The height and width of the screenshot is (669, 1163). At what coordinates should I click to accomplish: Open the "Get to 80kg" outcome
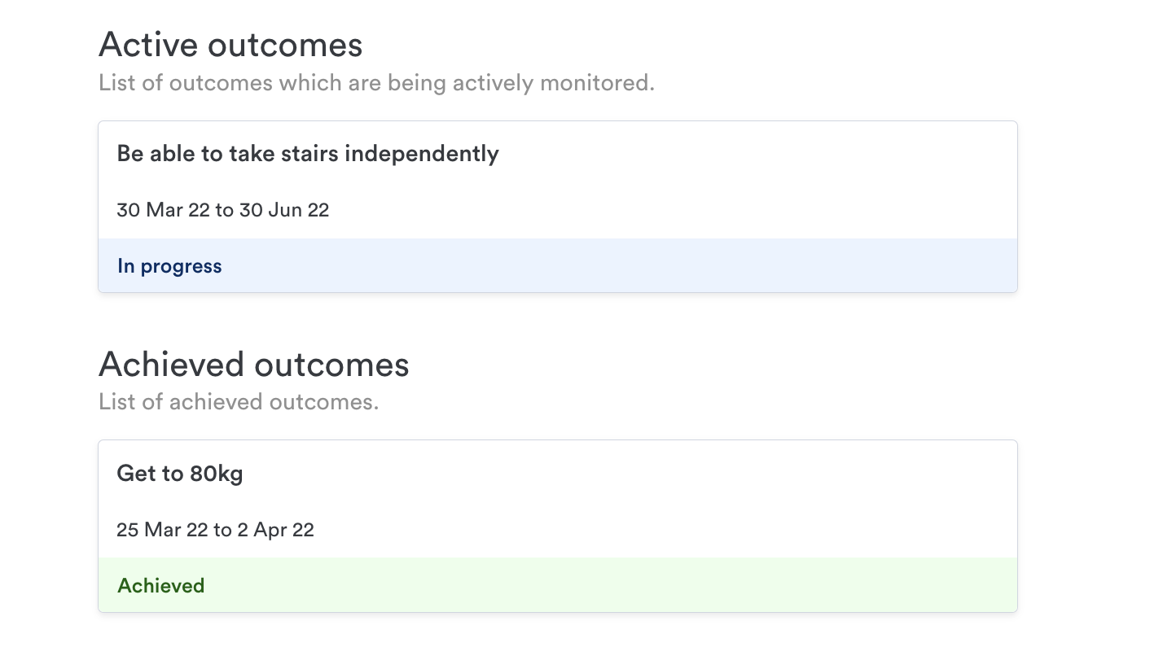coord(180,474)
